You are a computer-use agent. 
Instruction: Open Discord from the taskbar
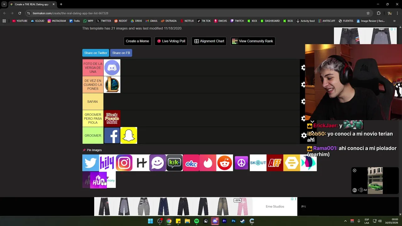(215, 221)
